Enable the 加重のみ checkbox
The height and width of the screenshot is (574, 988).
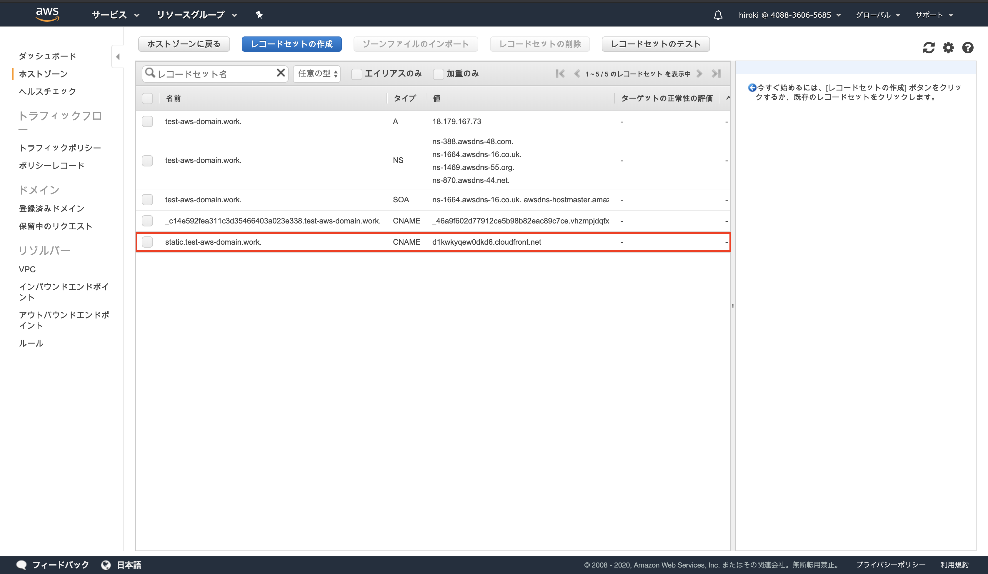tap(438, 74)
